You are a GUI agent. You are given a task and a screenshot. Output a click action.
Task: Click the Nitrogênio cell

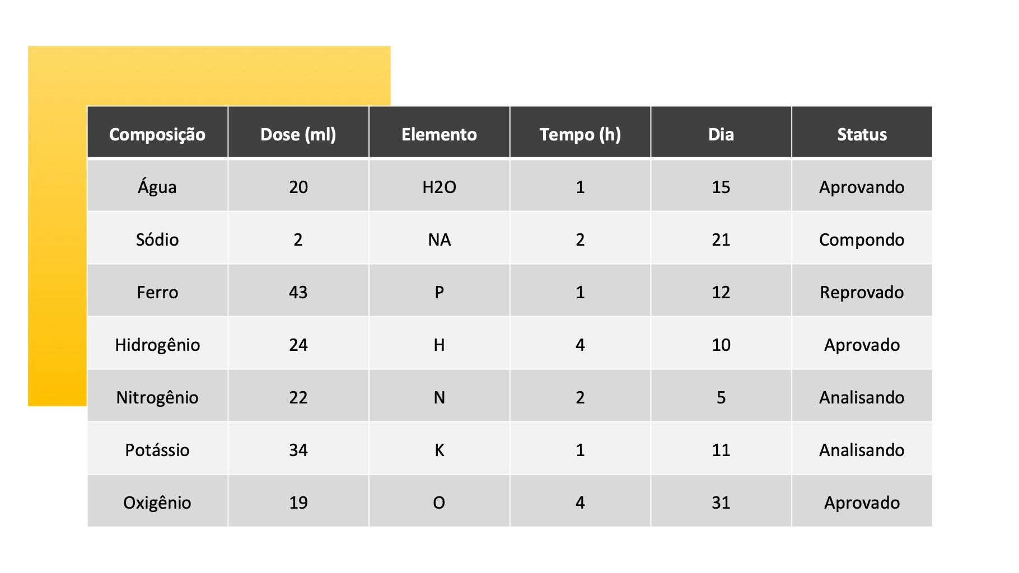pyautogui.click(x=157, y=397)
